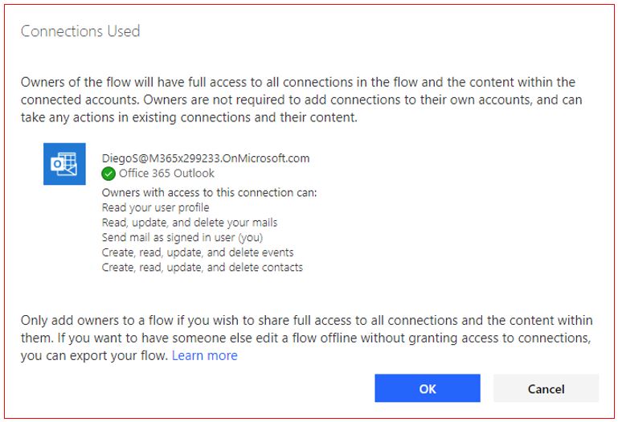Click the 'you can export your flow.' text
Screen dimensions: 618x422
(94, 356)
